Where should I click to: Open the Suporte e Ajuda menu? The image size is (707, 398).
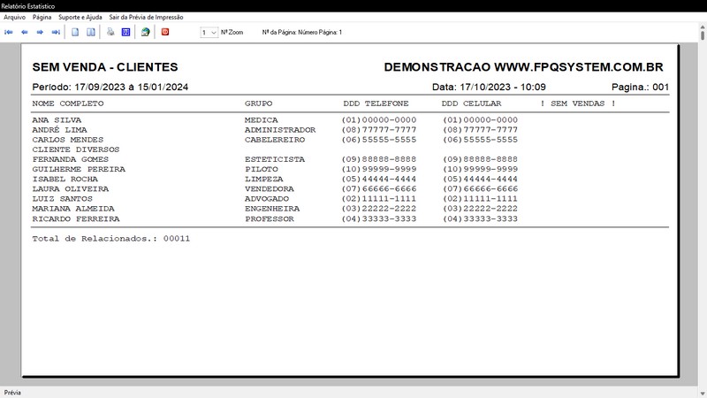click(x=80, y=17)
